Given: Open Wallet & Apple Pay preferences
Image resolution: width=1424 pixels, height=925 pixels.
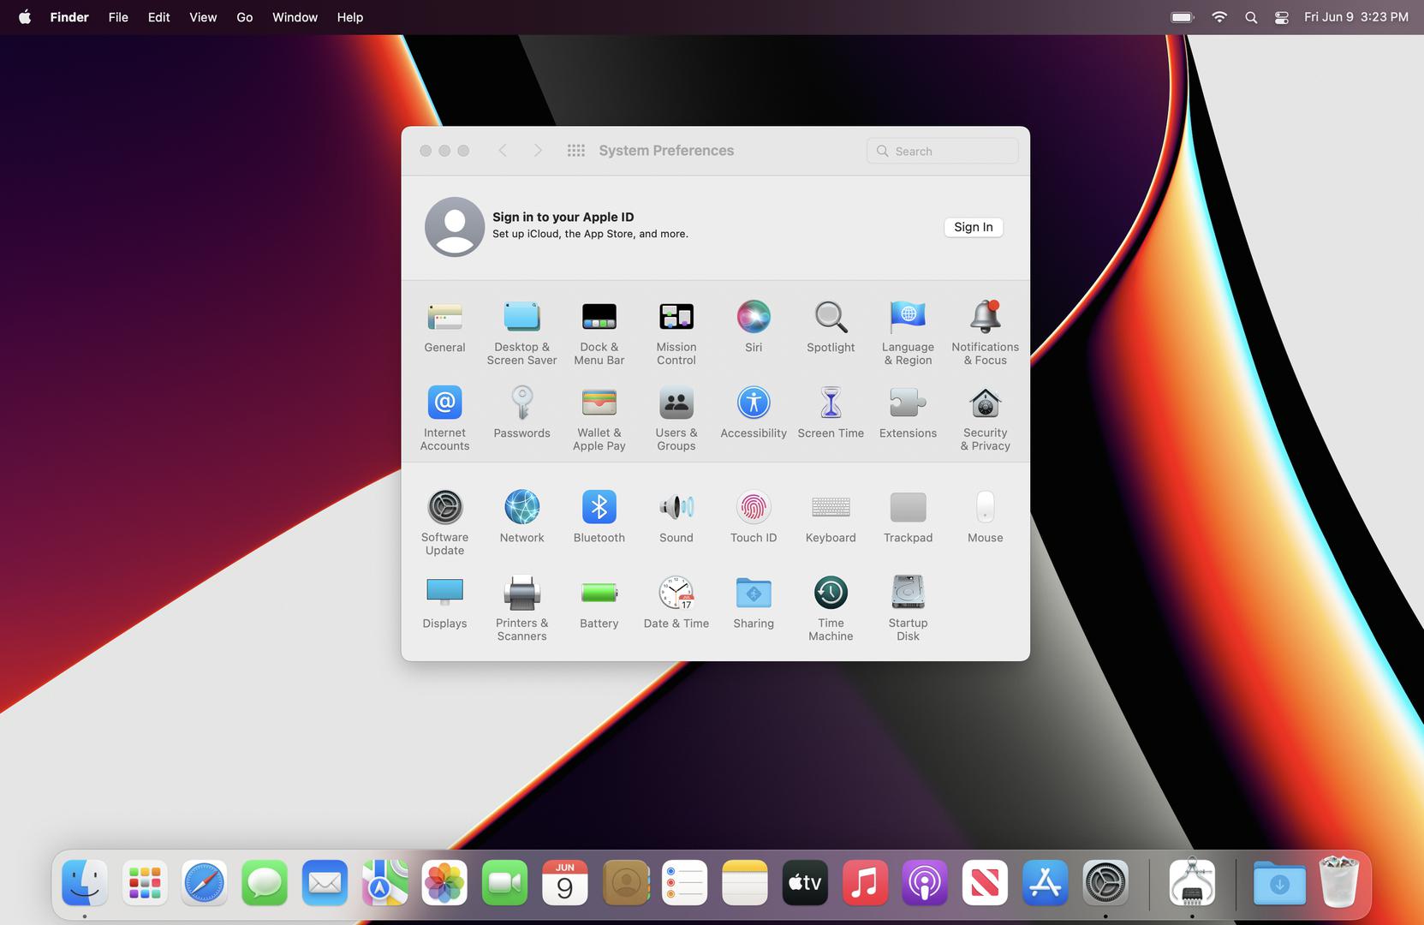Looking at the screenshot, I should pyautogui.click(x=599, y=419).
